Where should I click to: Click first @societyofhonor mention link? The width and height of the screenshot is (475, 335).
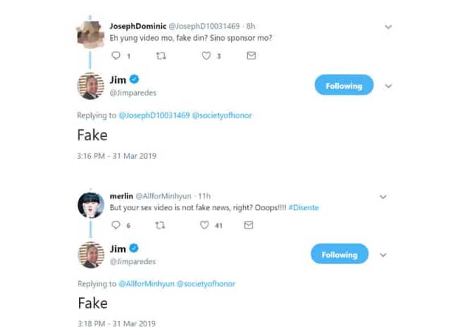tap(222, 115)
